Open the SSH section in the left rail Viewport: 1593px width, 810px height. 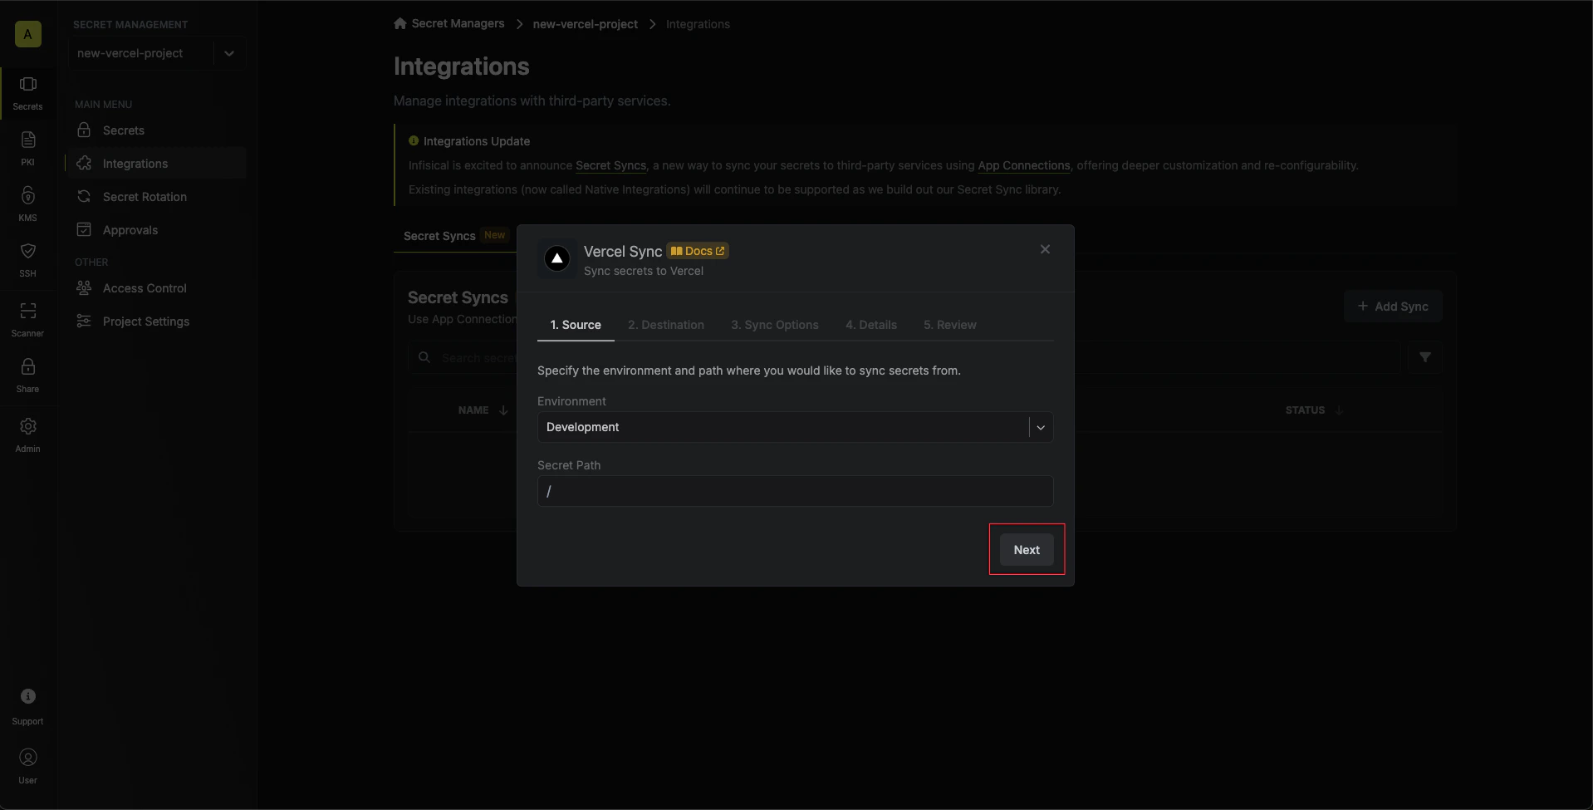click(27, 259)
